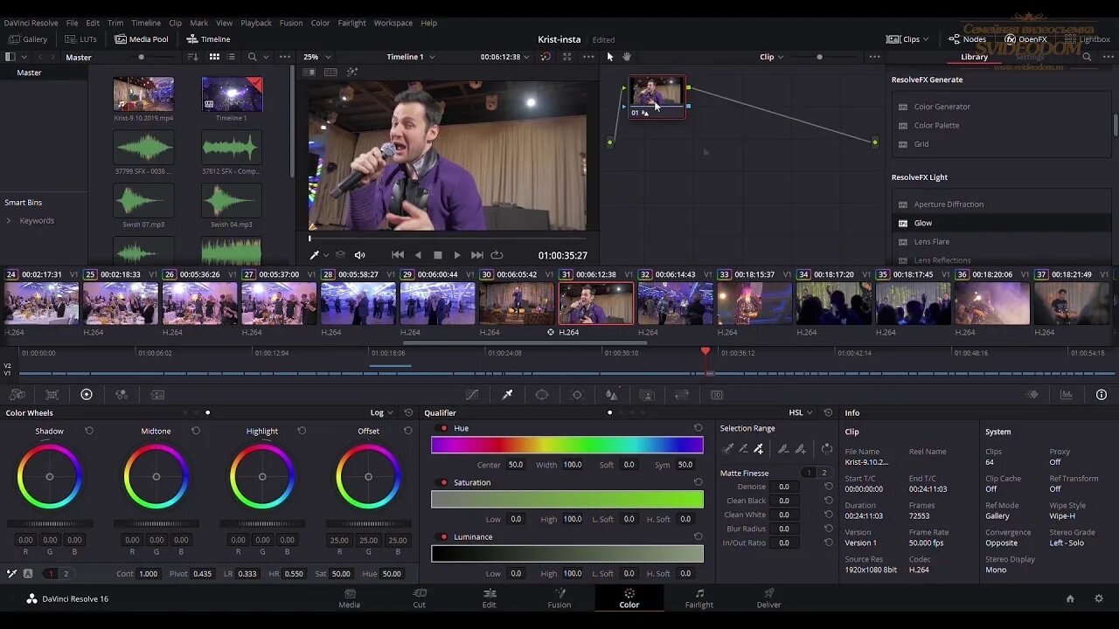The width and height of the screenshot is (1119, 629).
Task: Open the Log wheels mode dropdown
Action: tap(383, 412)
